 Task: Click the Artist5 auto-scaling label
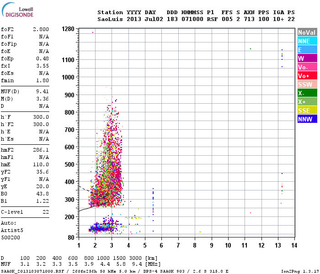(12, 230)
